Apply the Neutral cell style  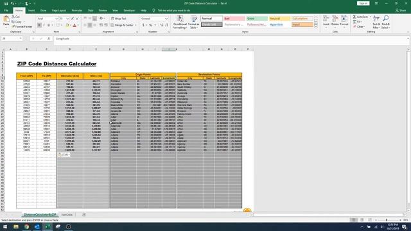click(x=280, y=19)
